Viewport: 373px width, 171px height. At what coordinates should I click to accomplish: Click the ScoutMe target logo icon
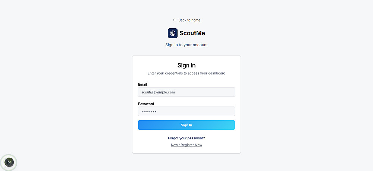(173, 33)
